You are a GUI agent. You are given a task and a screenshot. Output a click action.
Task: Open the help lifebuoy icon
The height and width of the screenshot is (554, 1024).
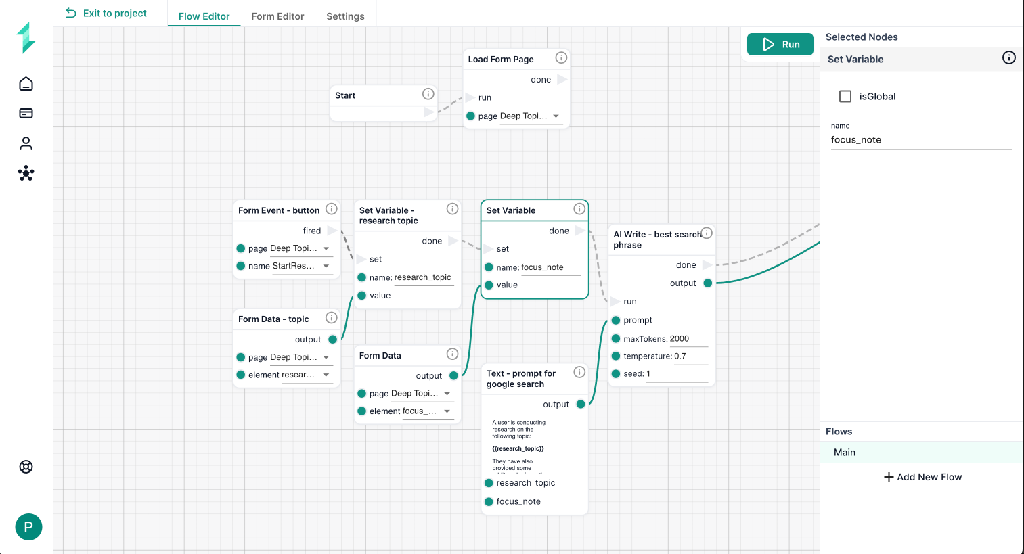[26, 467]
